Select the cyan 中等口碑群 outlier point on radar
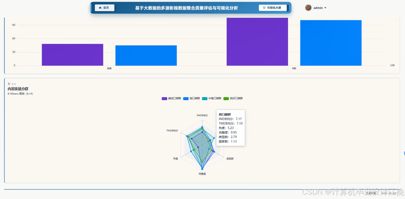This screenshot has height=199, width=405. point(214,138)
